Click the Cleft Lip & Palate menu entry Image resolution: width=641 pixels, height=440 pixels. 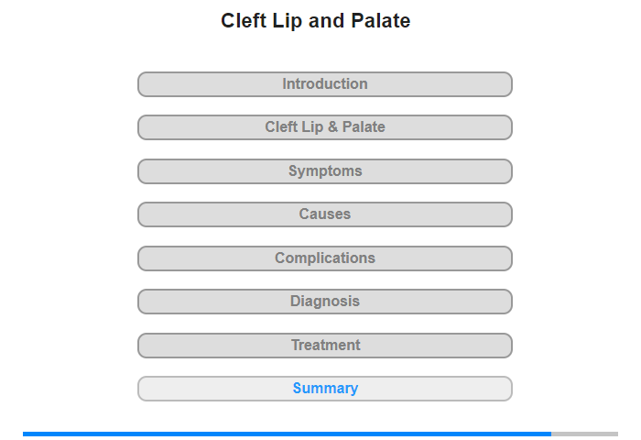(325, 127)
